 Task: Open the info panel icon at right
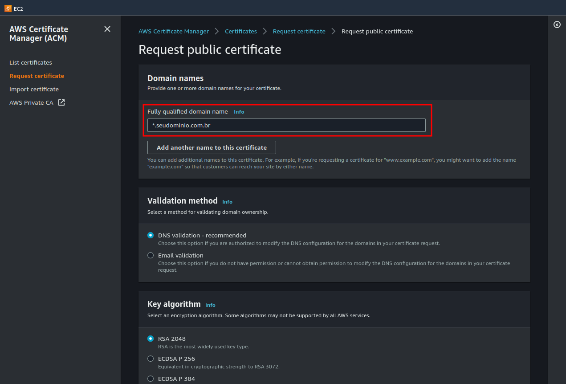(557, 25)
